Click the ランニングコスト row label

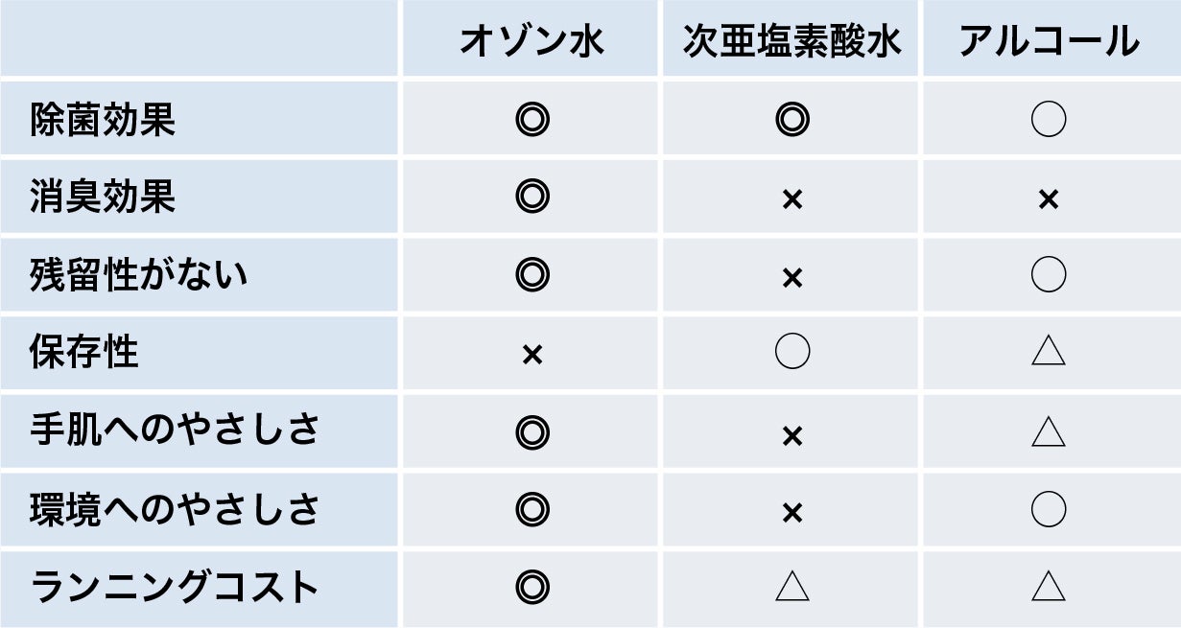pos(175,586)
